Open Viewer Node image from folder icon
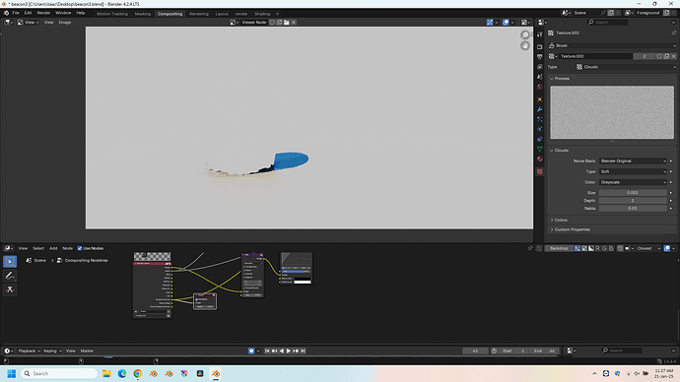The image size is (680, 382). (286, 22)
